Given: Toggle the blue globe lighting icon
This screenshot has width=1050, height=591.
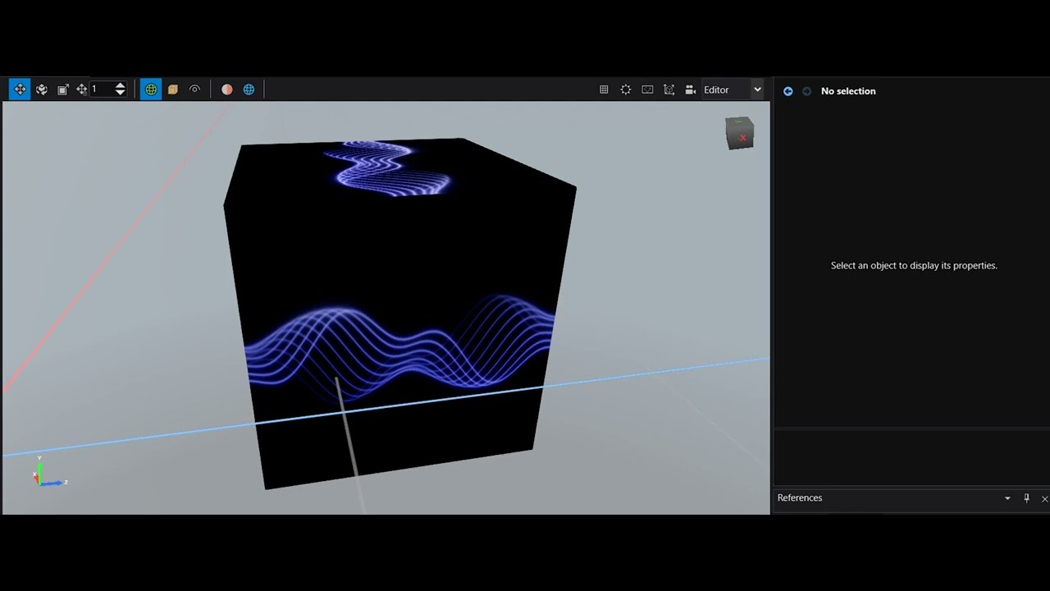Looking at the screenshot, I should click(x=249, y=89).
